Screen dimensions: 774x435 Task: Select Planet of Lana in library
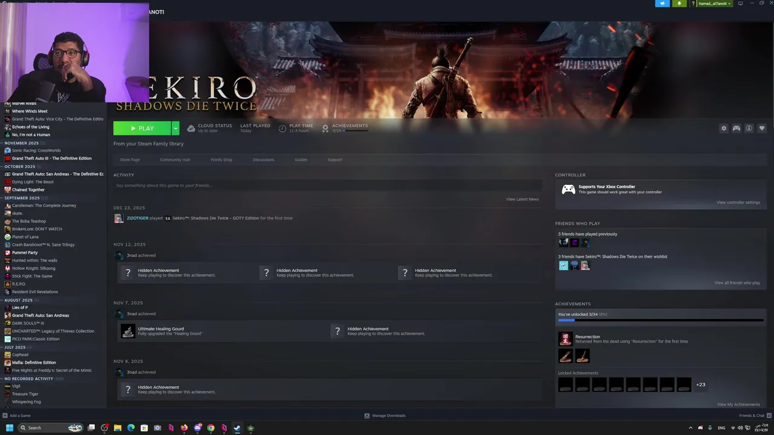click(25, 237)
